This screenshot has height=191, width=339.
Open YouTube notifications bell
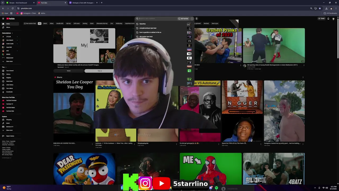(x=328, y=19)
